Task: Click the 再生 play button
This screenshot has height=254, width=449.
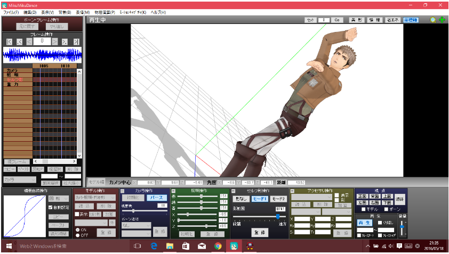Action: click(365, 223)
